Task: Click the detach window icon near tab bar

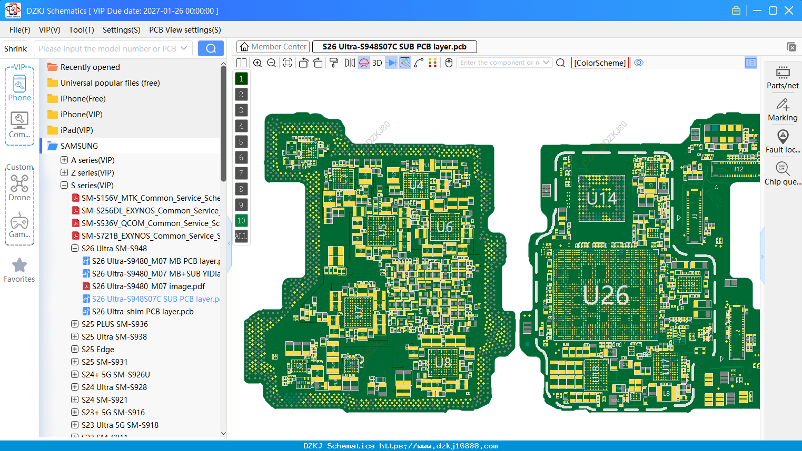Action: click(x=791, y=47)
